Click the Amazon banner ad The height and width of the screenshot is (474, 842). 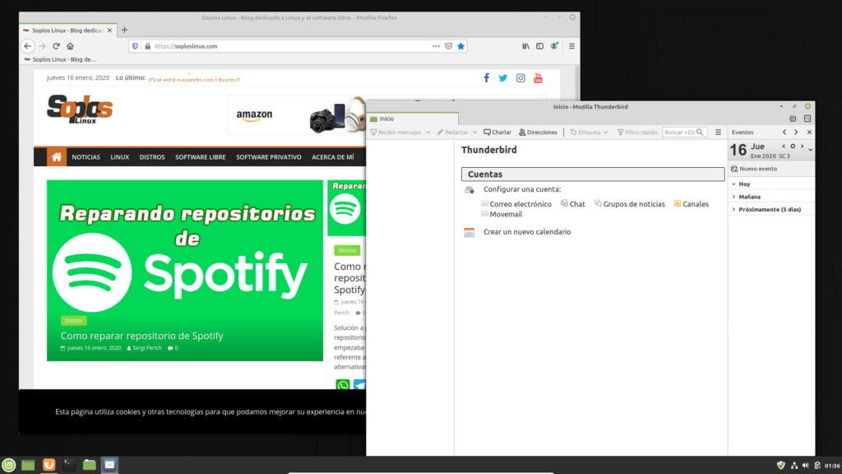(295, 115)
